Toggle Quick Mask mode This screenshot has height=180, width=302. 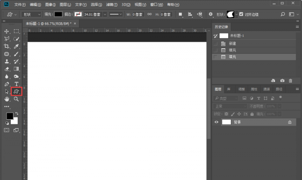(x=7, y=130)
